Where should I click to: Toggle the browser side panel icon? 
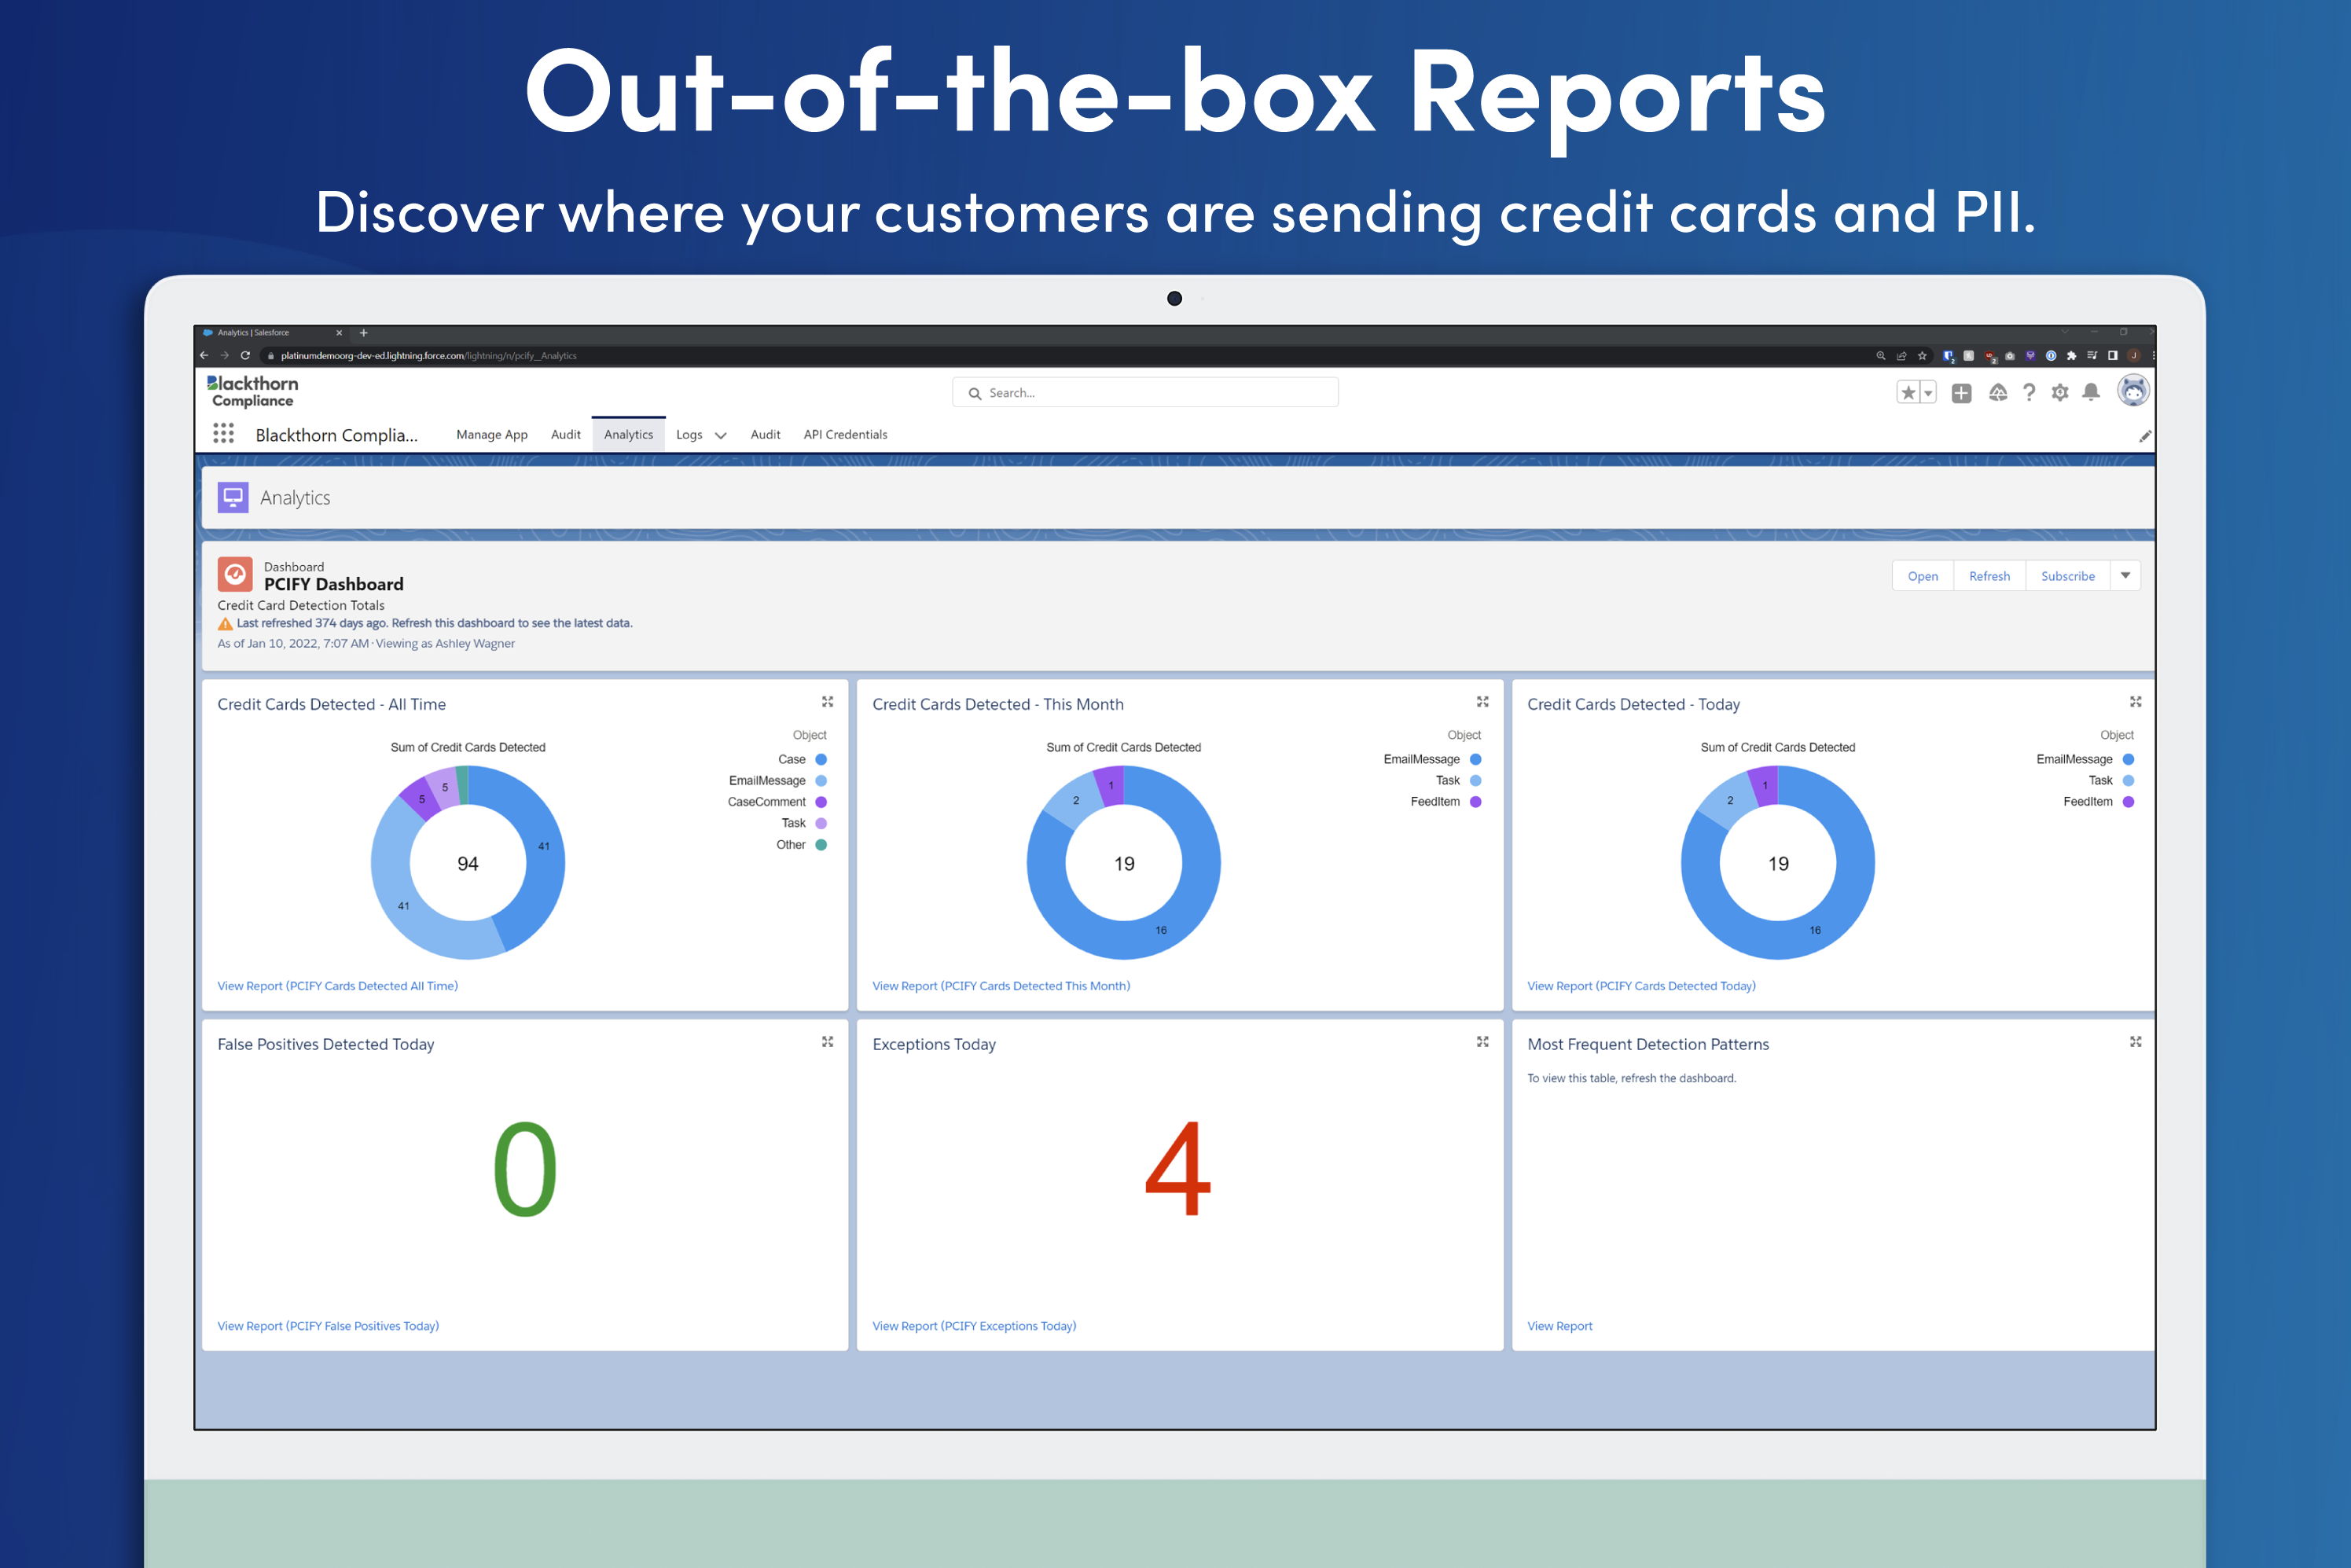[x=2113, y=356]
